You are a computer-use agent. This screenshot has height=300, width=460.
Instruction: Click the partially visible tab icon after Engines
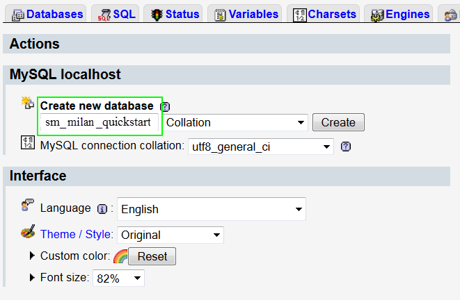point(451,15)
